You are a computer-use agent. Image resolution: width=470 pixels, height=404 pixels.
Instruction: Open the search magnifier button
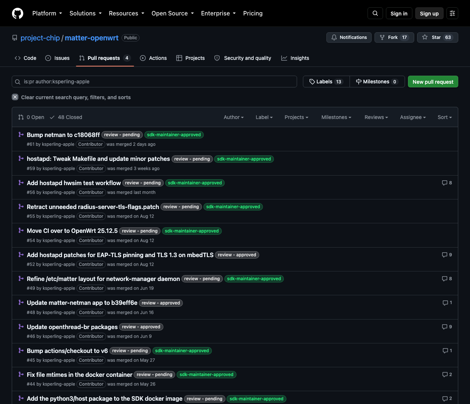375,13
